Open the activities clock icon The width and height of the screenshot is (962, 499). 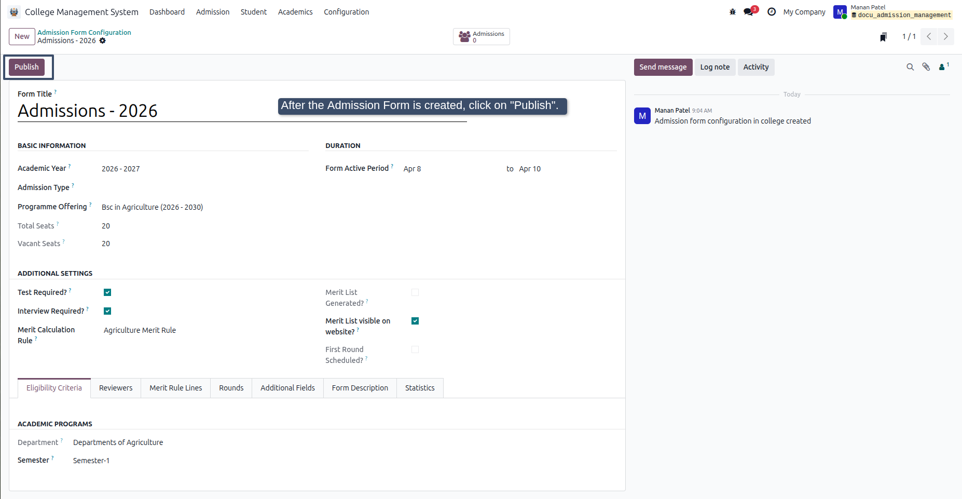click(x=772, y=12)
